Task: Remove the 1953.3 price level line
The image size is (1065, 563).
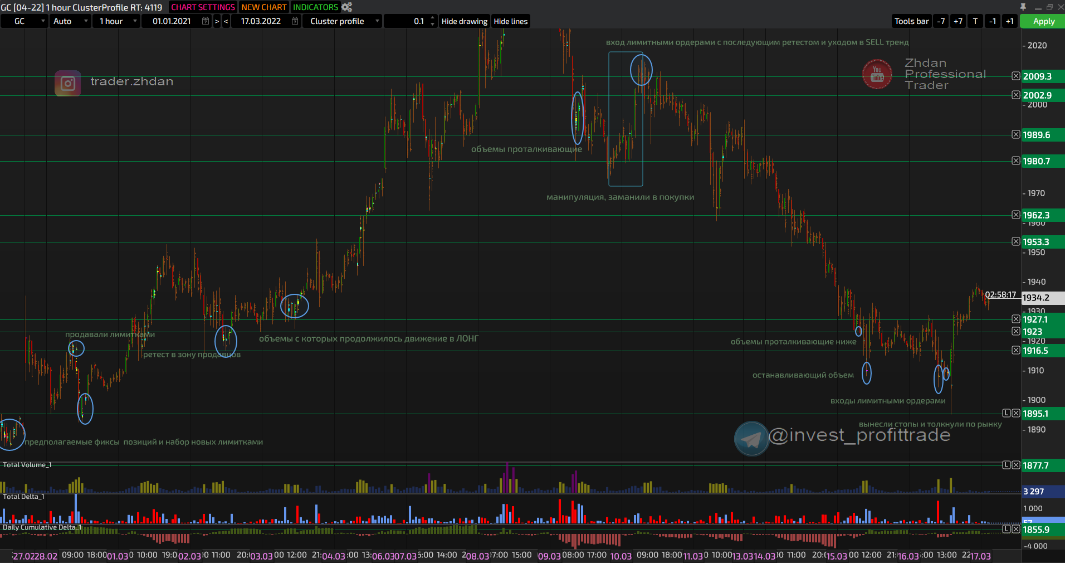Action: click(1016, 242)
